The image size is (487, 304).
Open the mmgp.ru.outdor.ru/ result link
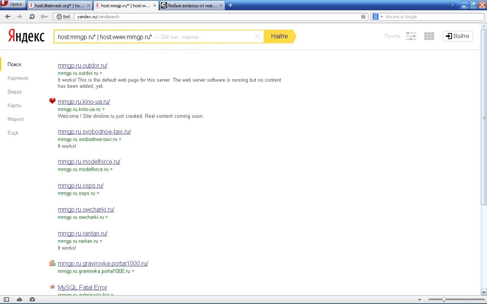[x=83, y=65]
